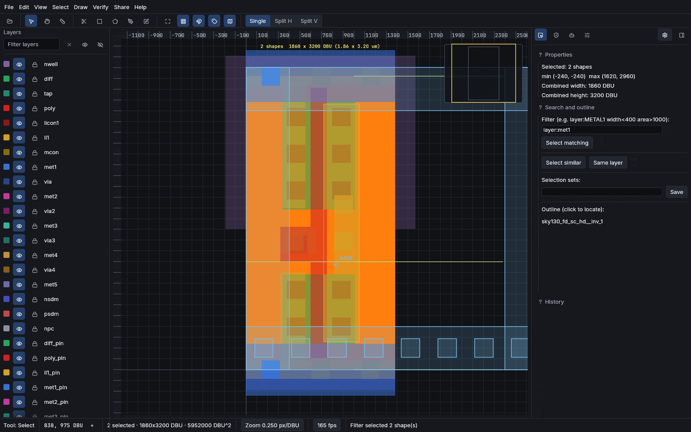Click the Select matching button
Screen dimensions: 691x432
pos(567,143)
